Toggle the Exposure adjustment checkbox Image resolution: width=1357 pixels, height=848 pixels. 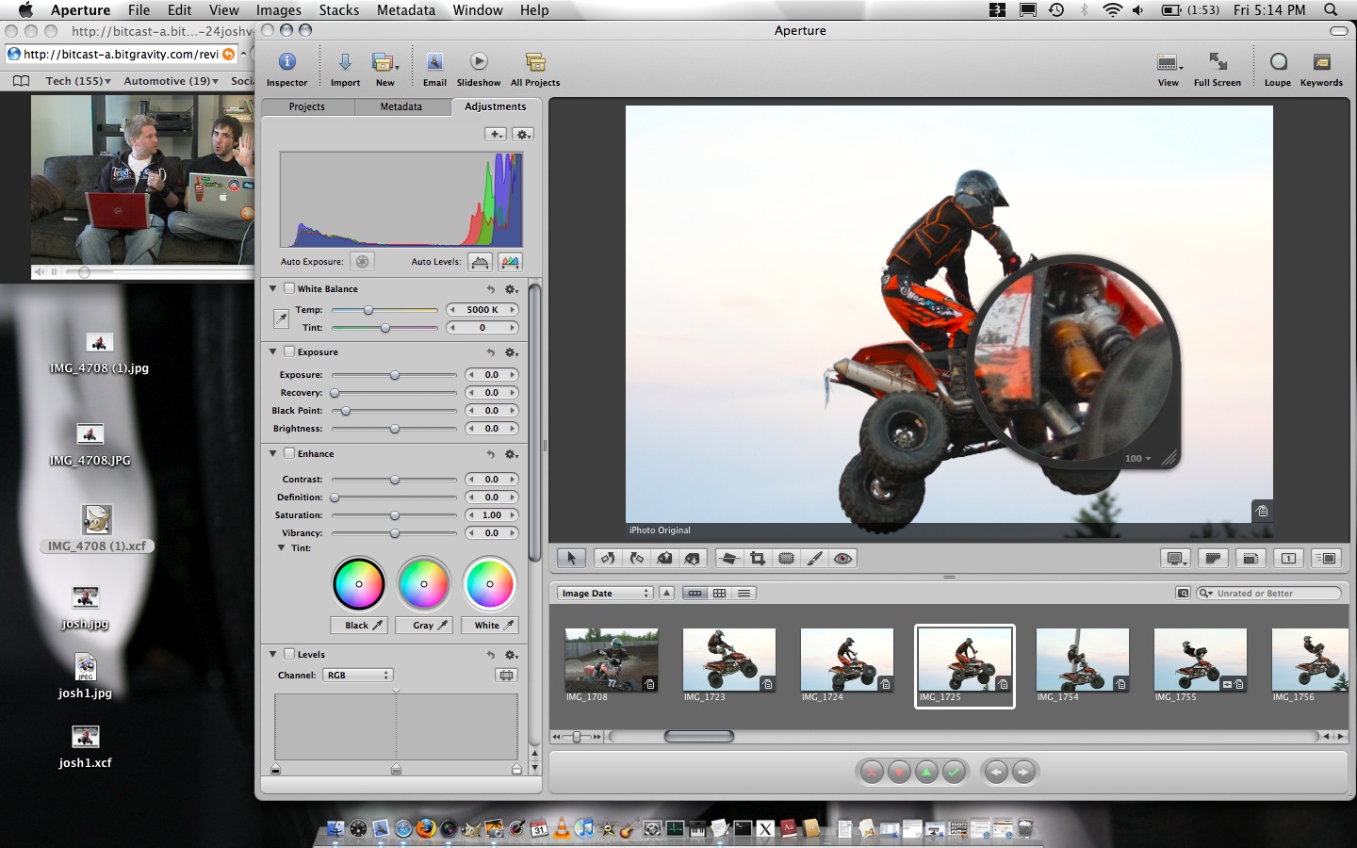pos(290,351)
